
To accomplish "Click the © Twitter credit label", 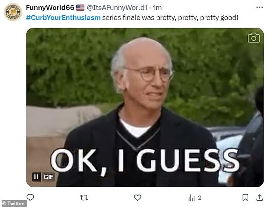I will tap(14, 204).
